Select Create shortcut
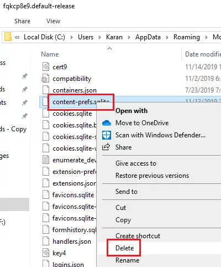This screenshot has width=221, height=267. click(x=138, y=236)
